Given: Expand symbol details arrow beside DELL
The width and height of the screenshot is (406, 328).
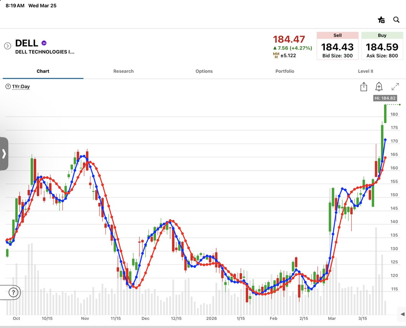Looking at the screenshot, I should point(7,46).
